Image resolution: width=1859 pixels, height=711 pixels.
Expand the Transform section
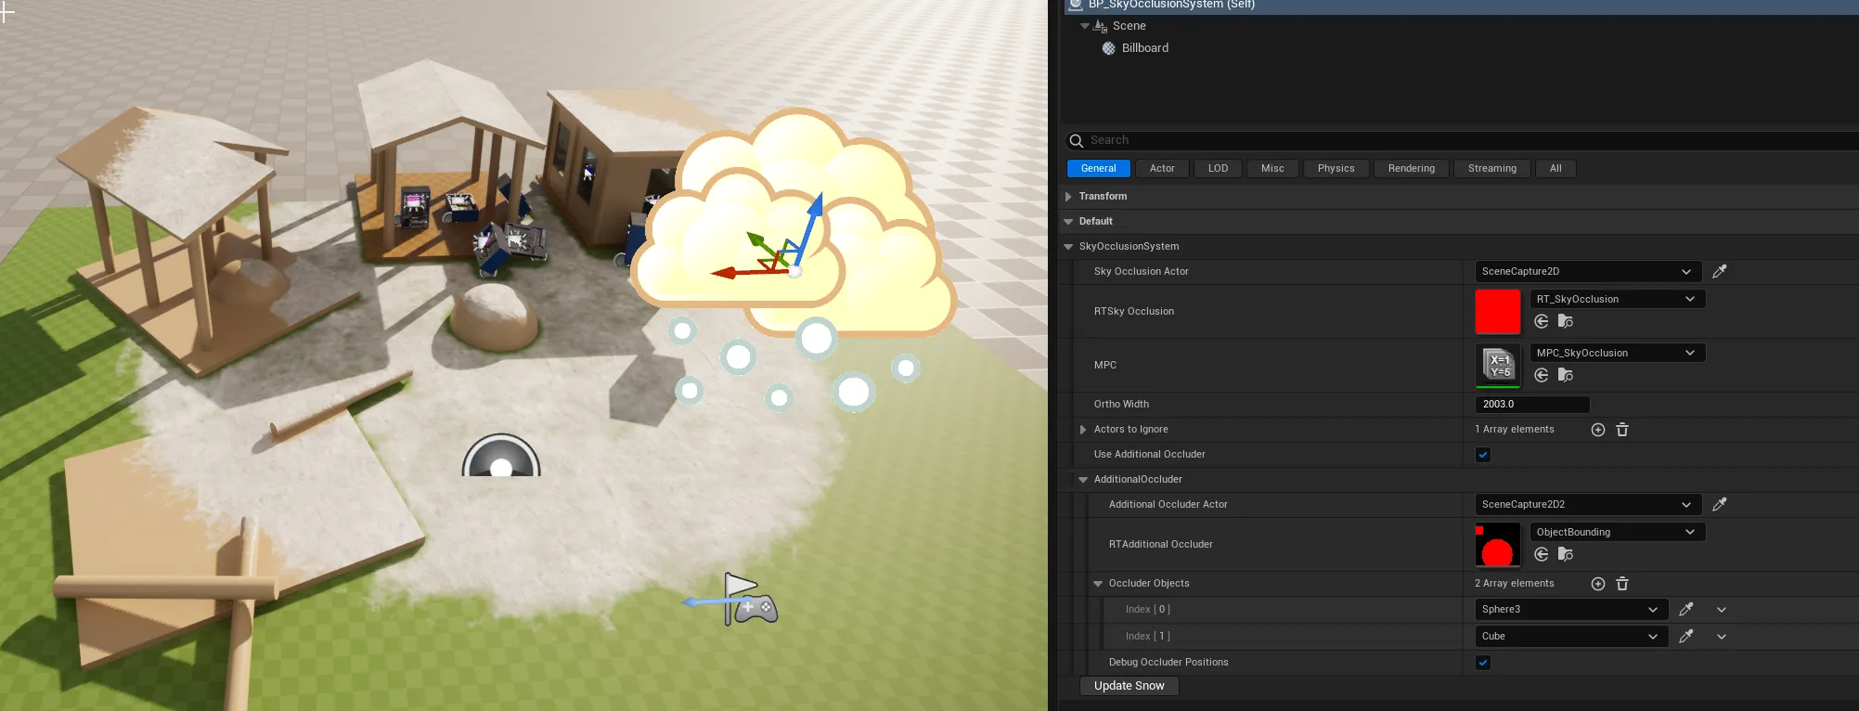(x=1068, y=197)
